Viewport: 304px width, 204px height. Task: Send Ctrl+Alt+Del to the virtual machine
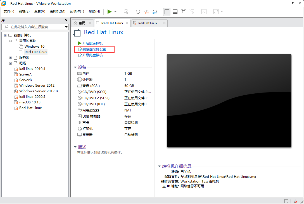(x=126, y=11)
